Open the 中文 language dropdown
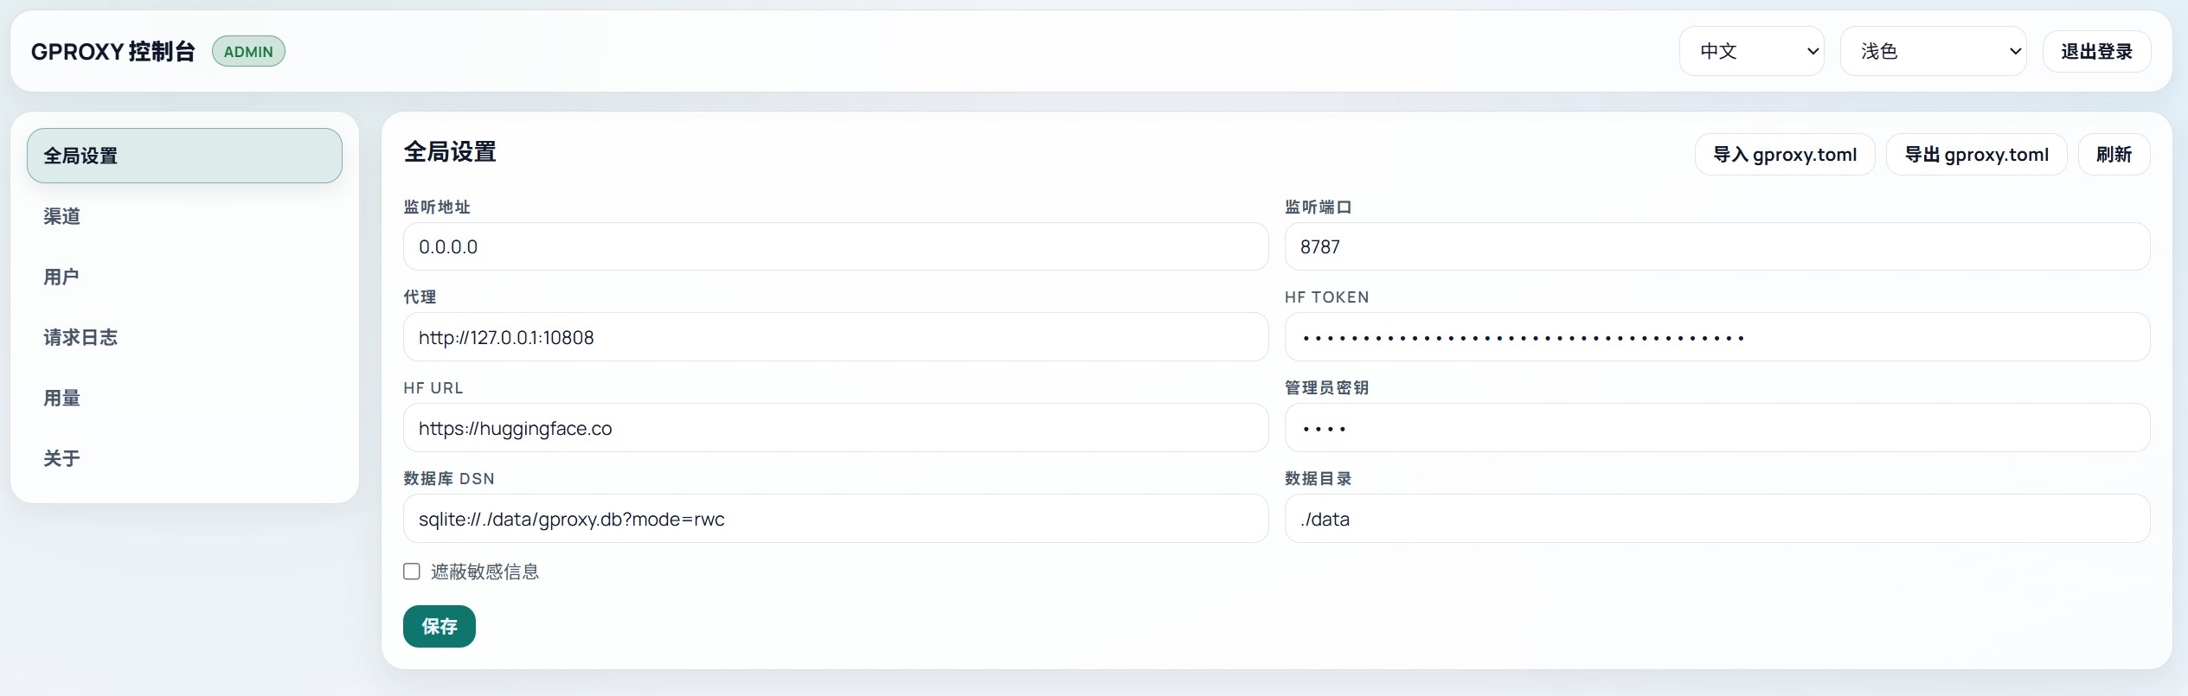2188x696 pixels. click(x=1751, y=51)
